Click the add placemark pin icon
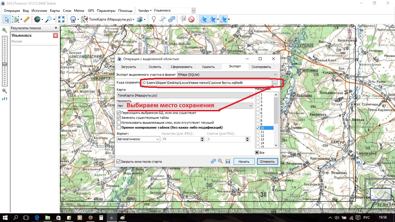395x222 pixels. coord(154,19)
